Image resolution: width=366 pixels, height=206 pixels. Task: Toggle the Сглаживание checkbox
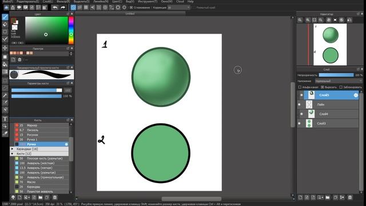(131, 7)
